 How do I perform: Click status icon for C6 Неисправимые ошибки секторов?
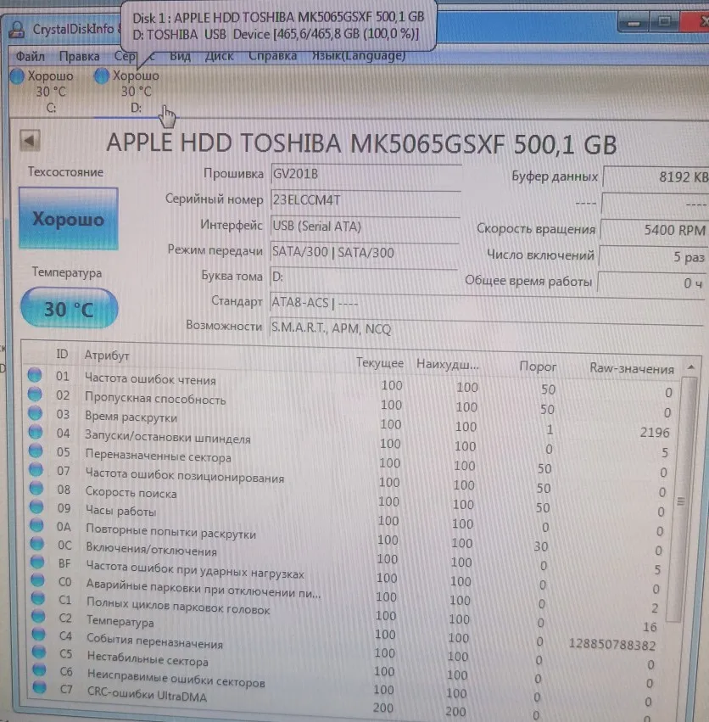coord(39,670)
